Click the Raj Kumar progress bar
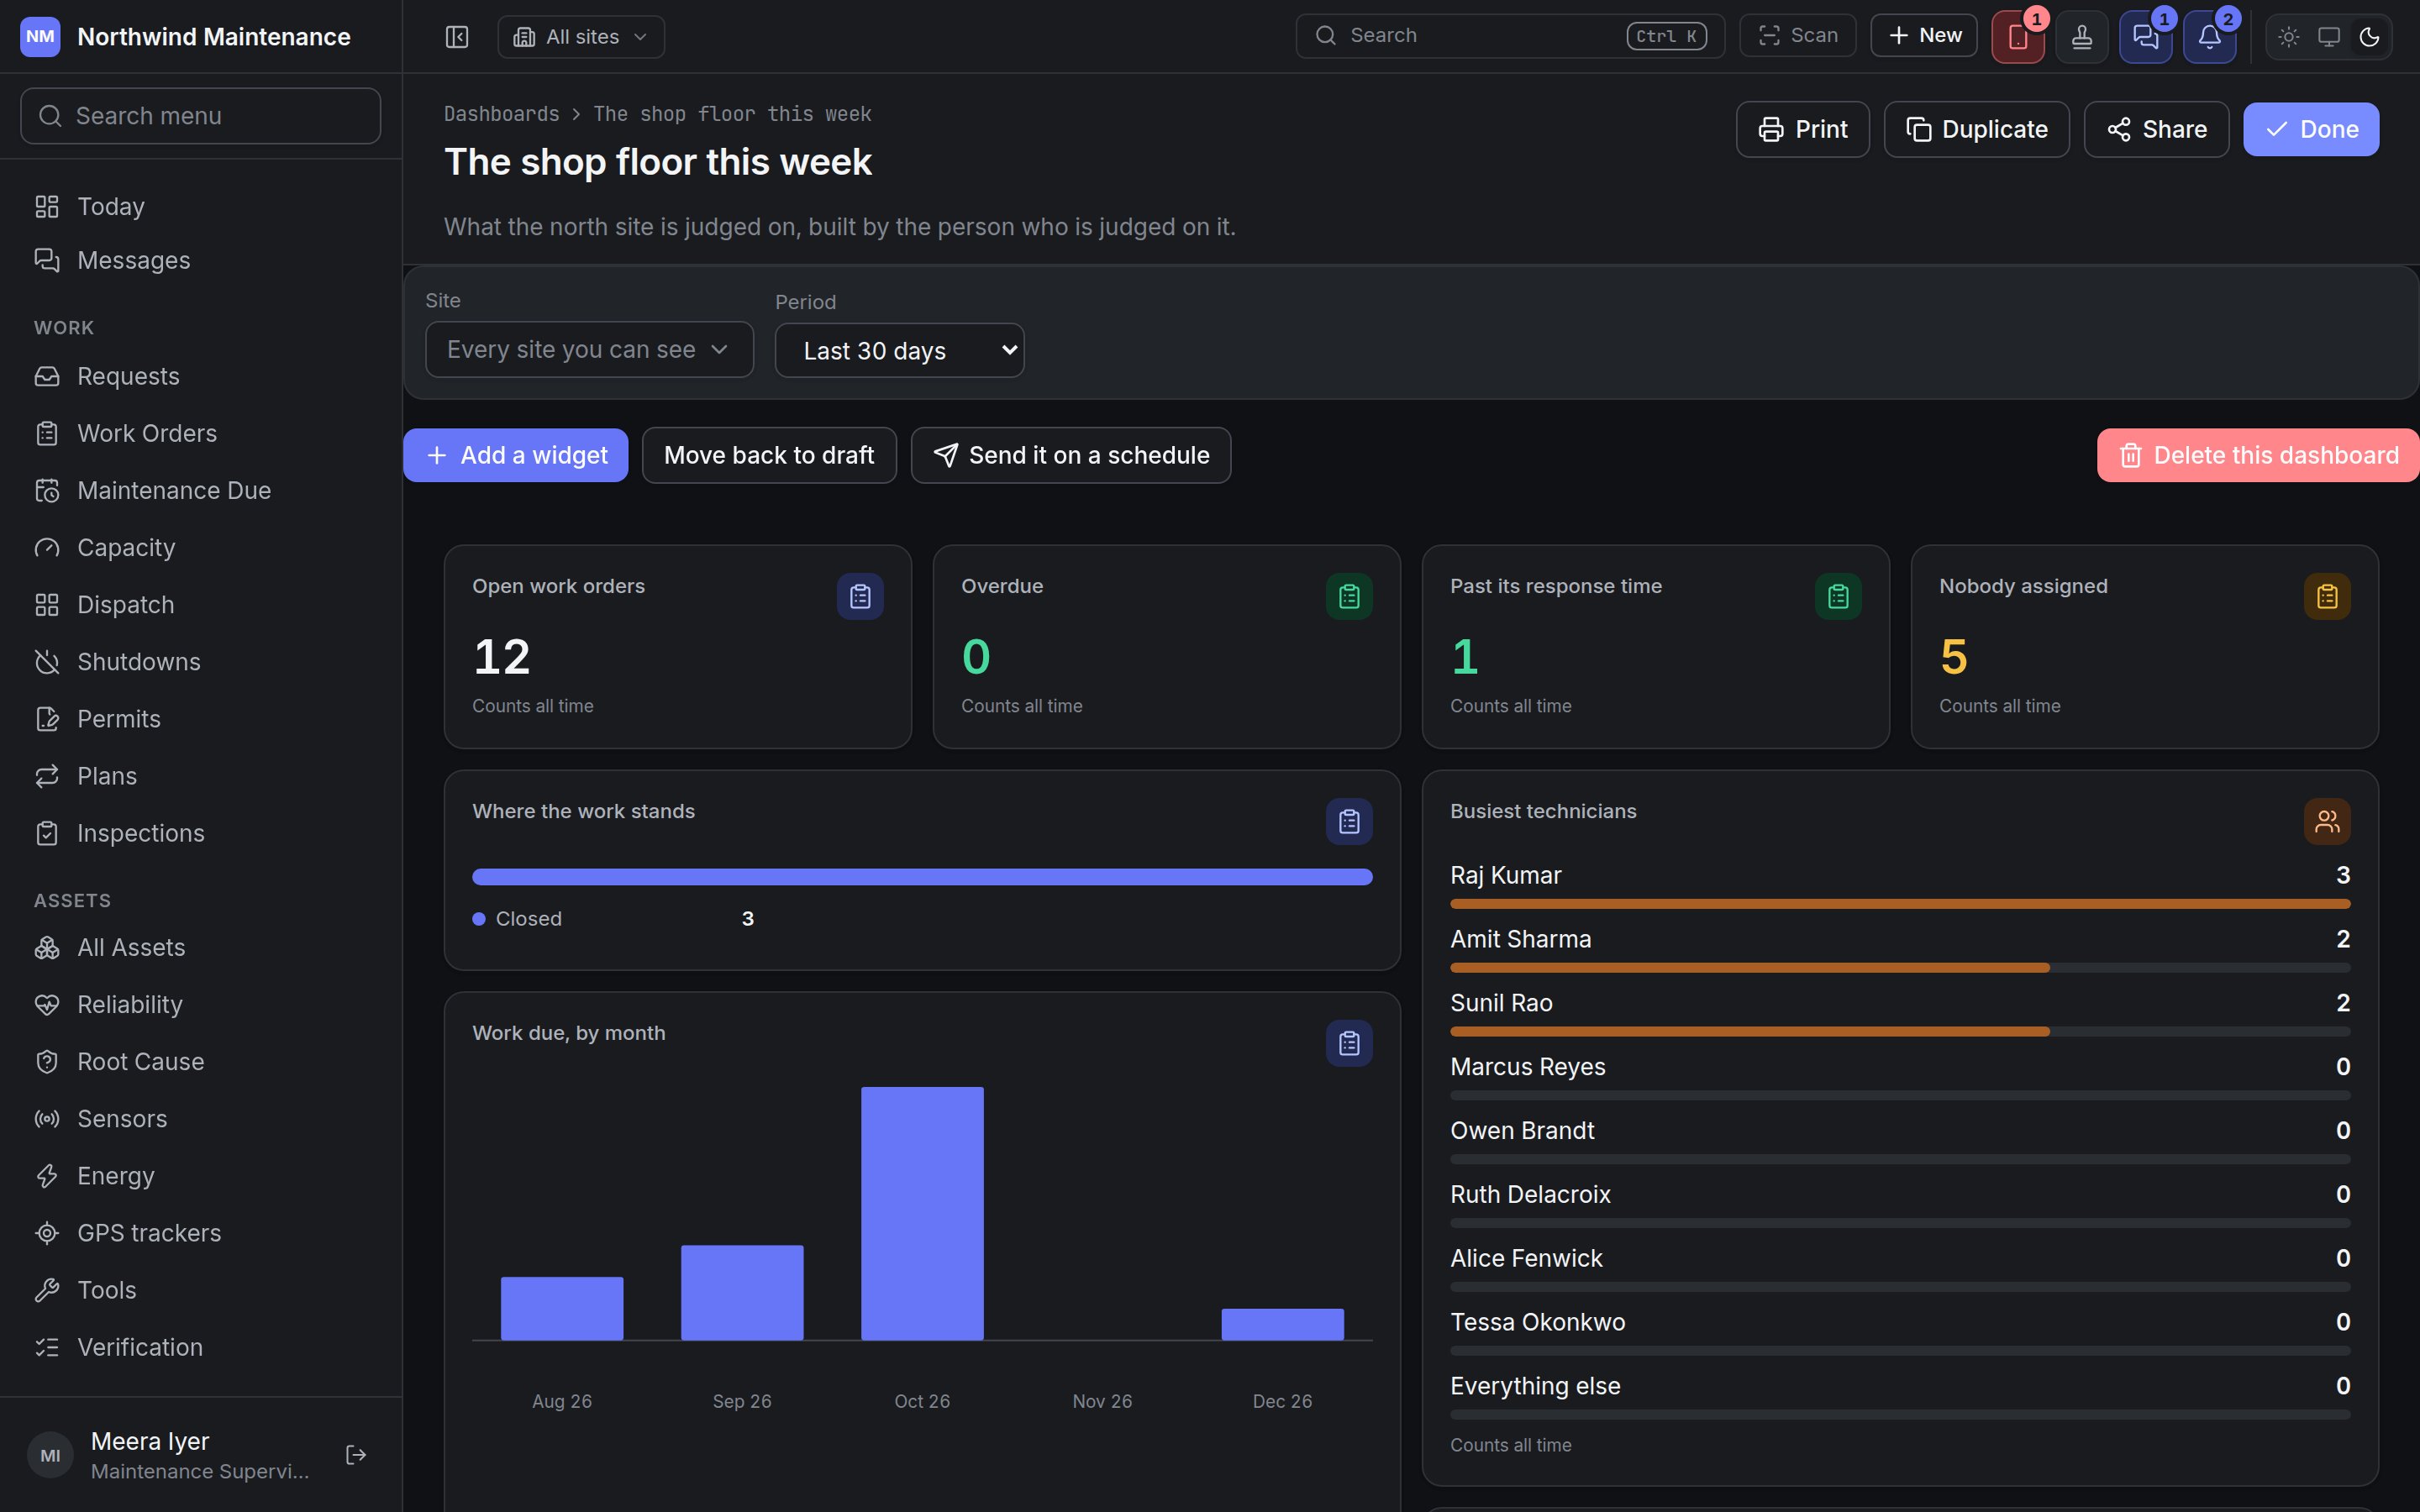 (x=1900, y=904)
